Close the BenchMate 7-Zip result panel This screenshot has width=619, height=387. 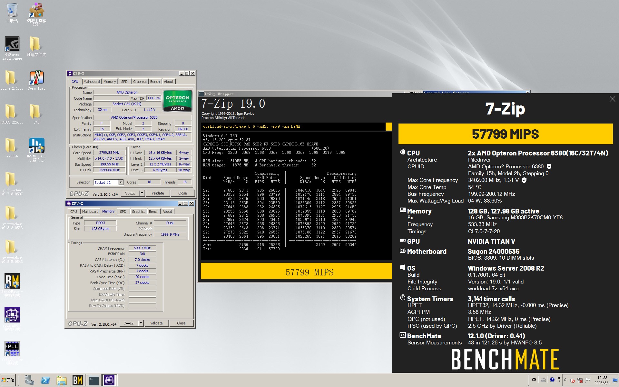point(612,99)
